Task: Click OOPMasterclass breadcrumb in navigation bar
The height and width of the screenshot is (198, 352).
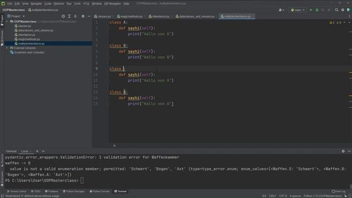Action: [x=14, y=10]
